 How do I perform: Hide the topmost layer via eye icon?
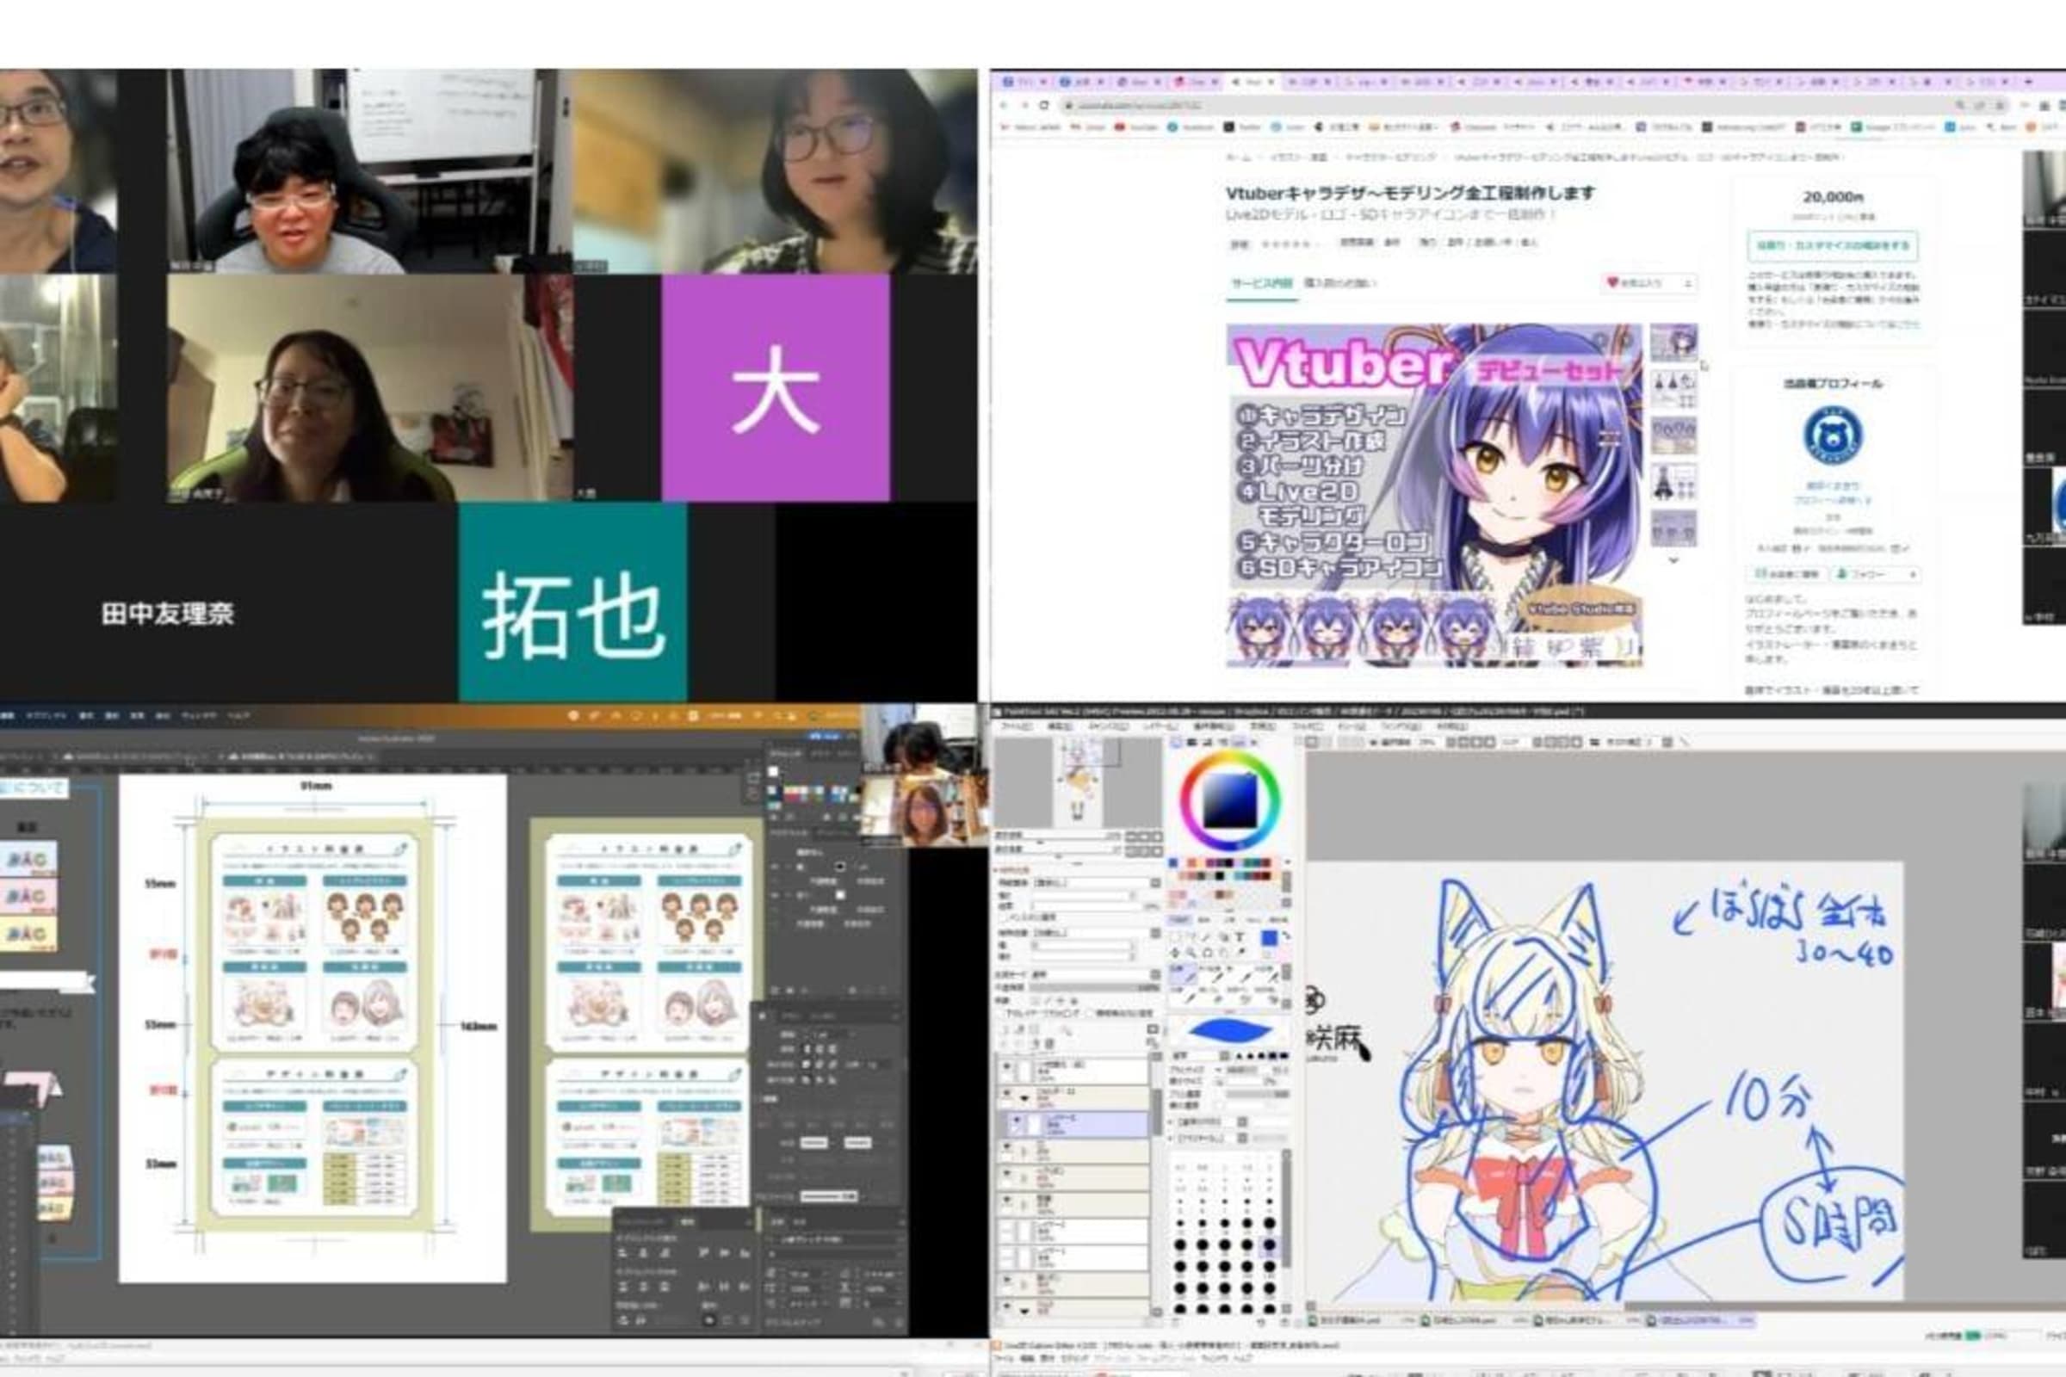tap(1006, 1066)
